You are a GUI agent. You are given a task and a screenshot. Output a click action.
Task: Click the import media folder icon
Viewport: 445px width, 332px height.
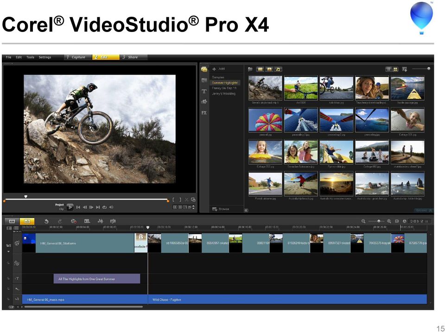point(250,69)
